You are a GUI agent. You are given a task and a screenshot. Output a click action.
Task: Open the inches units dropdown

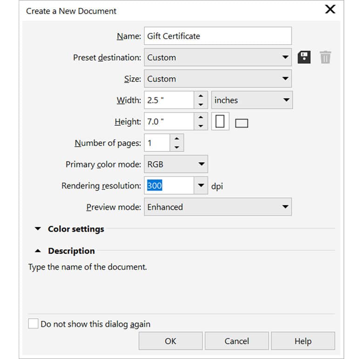pyautogui.click(x=285, y=100)
